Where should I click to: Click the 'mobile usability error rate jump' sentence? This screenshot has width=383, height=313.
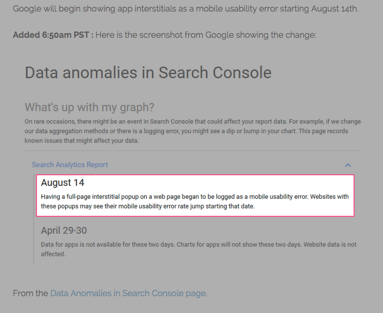tap(148, 206)
